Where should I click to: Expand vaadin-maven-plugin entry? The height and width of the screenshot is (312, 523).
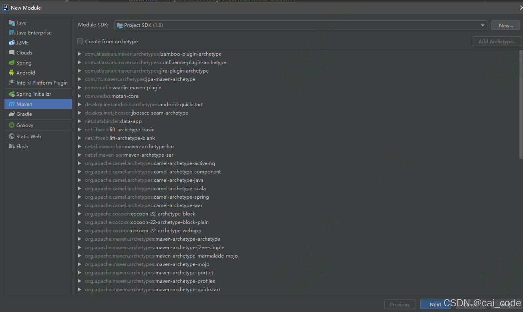[x=80, y=88]
